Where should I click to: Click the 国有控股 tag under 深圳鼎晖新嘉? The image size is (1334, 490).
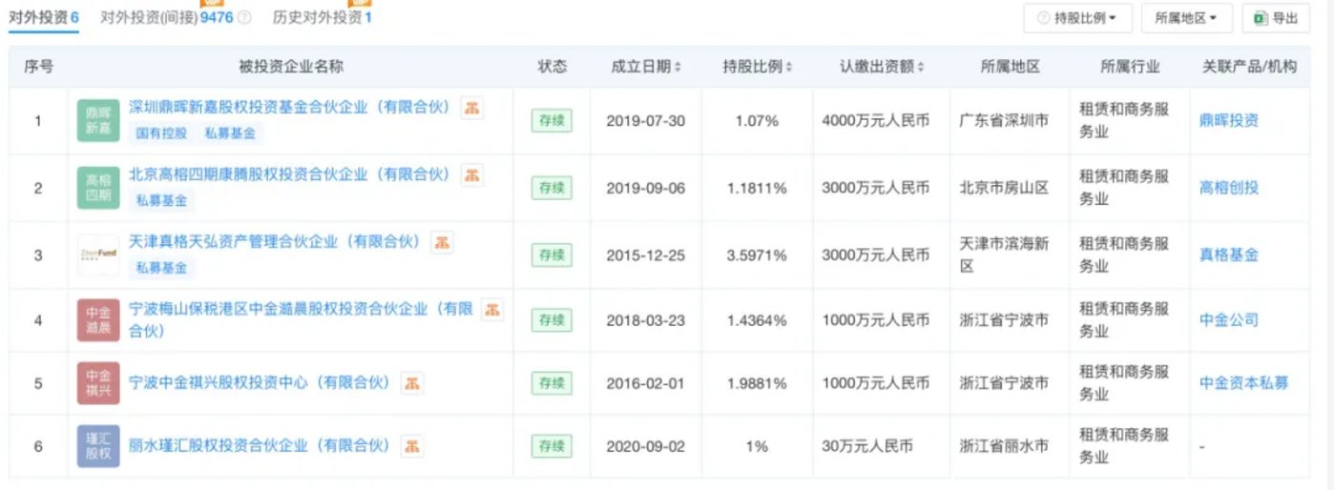tap(160, 133)
